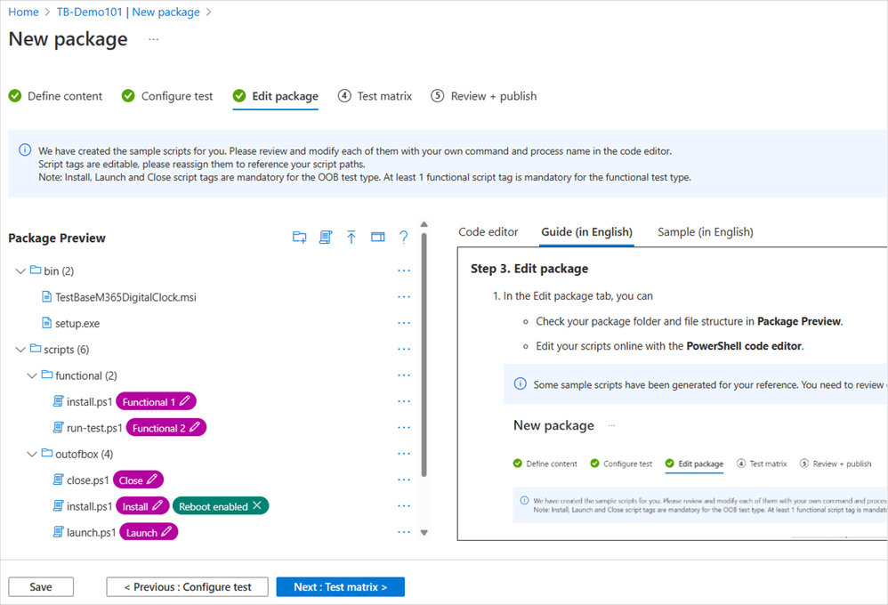888x605 pixels.
Task: Edit the Functional 1 script tag
Action: click(x=184, y=401)
